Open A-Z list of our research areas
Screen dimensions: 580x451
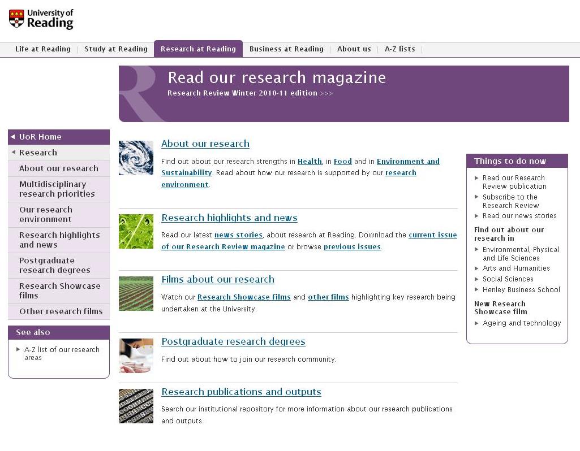(x=62, y=353)
